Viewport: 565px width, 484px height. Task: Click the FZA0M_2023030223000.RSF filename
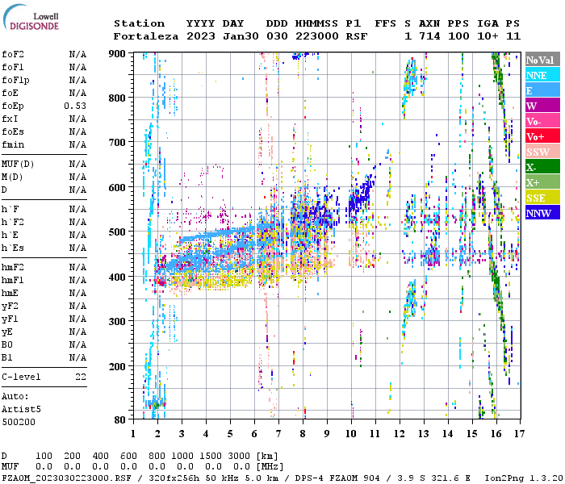coord(66,478)
